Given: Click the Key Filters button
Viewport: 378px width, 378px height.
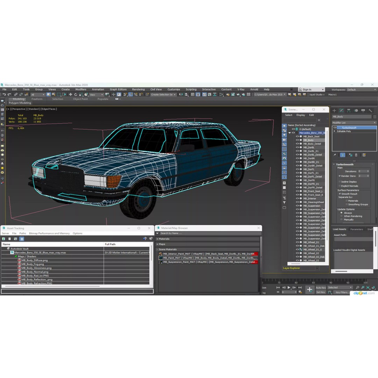Looking at the screenshot, I should [342, 292].
